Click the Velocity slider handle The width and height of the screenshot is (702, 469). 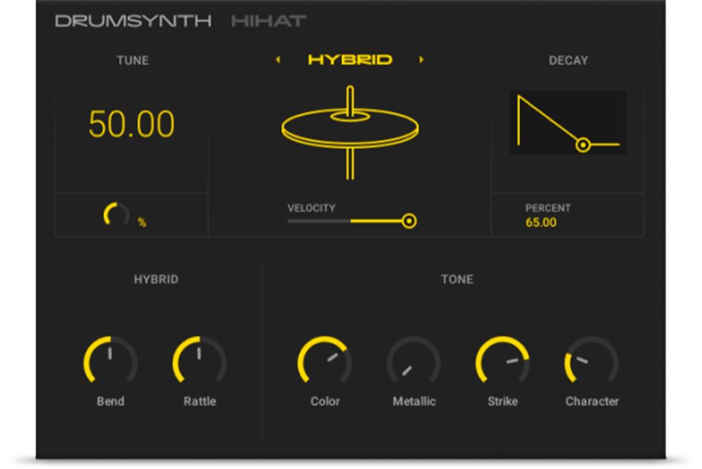[409, 220]
